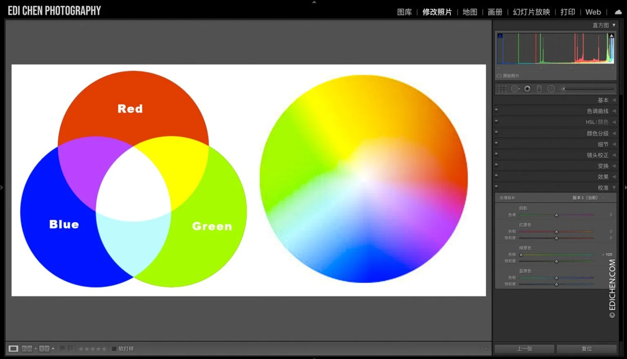Click the -100 green hue value field
The image size is (627, 359).
(x=607, y=255)
